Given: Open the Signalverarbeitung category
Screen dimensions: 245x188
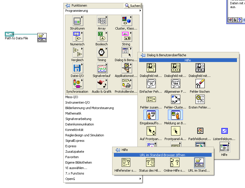Looking at the screenshot, I should tap(78, 119).
